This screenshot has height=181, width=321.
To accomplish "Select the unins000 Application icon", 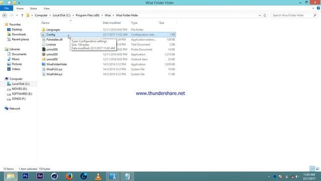I will [44, 54].
